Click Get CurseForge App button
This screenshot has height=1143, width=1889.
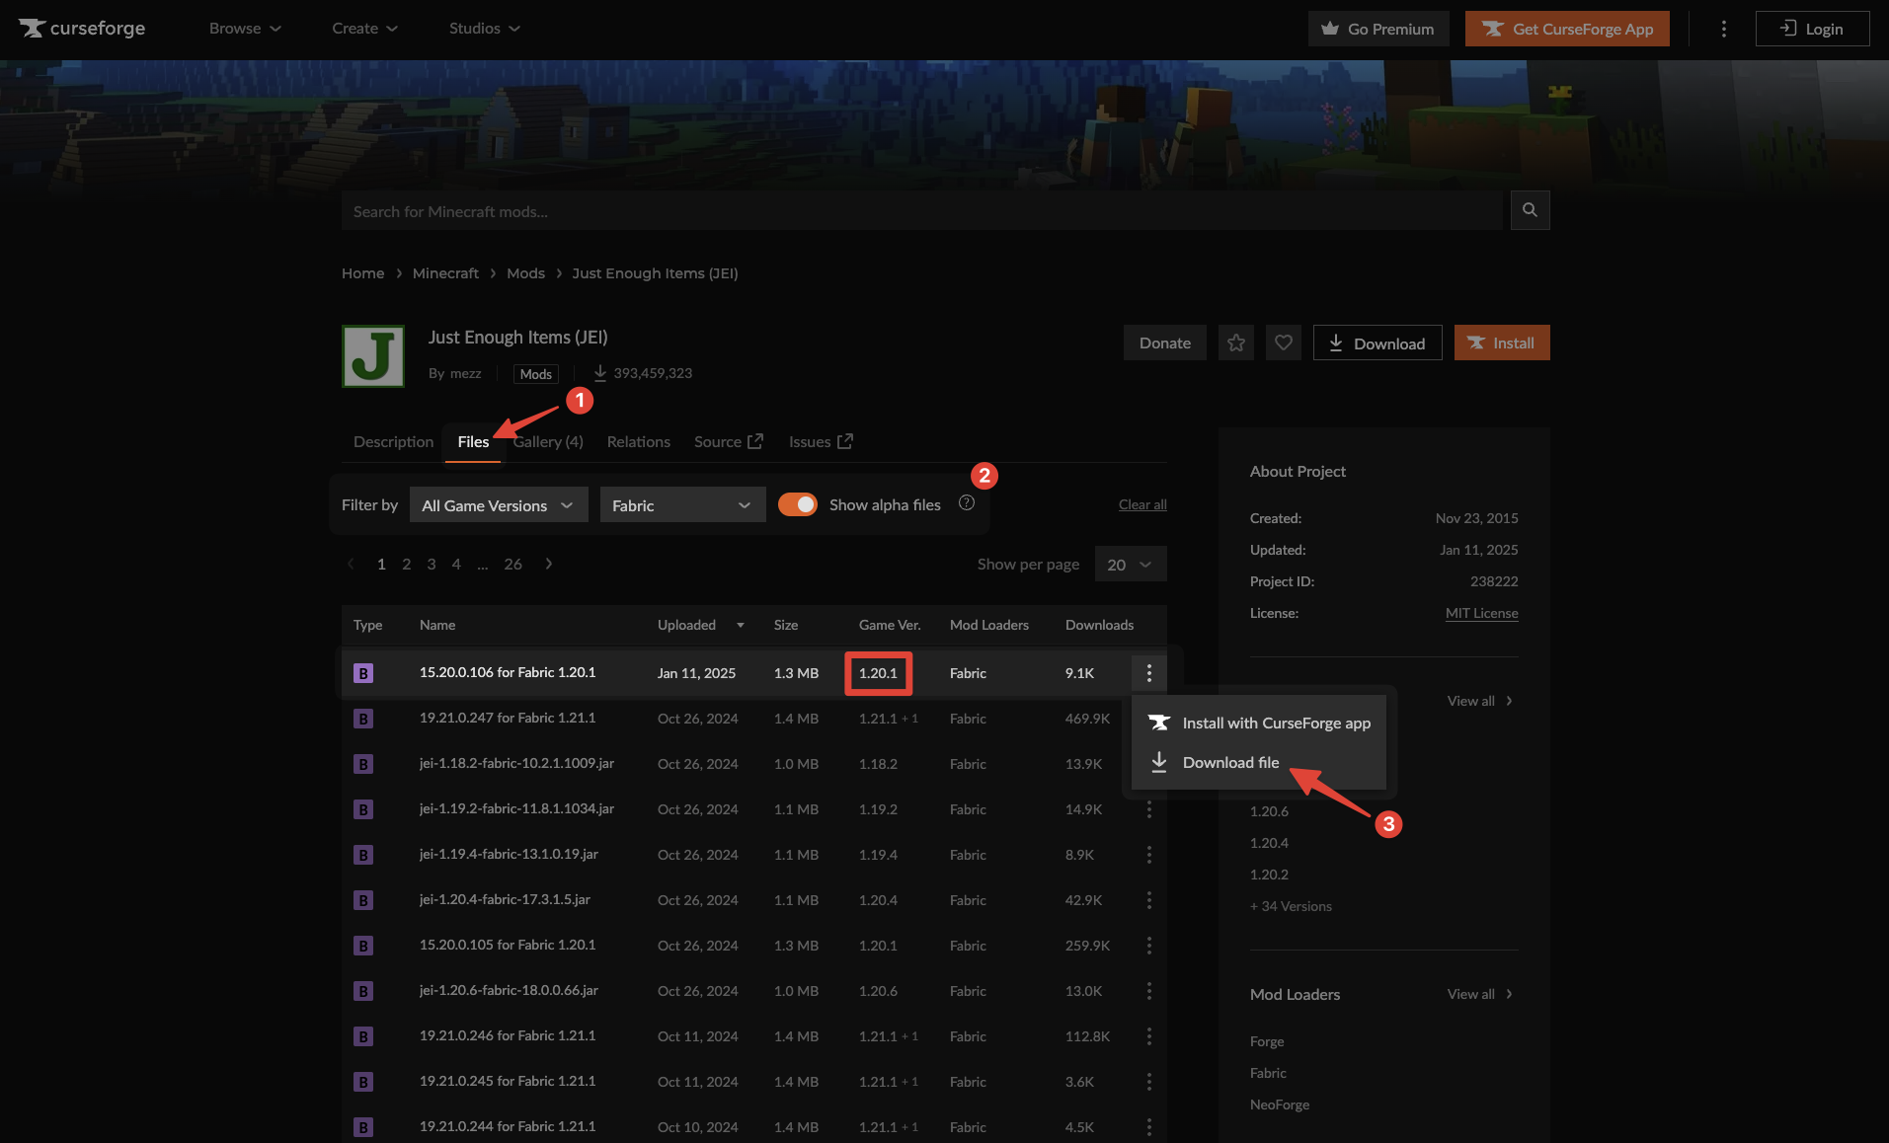pos(1567,29)
